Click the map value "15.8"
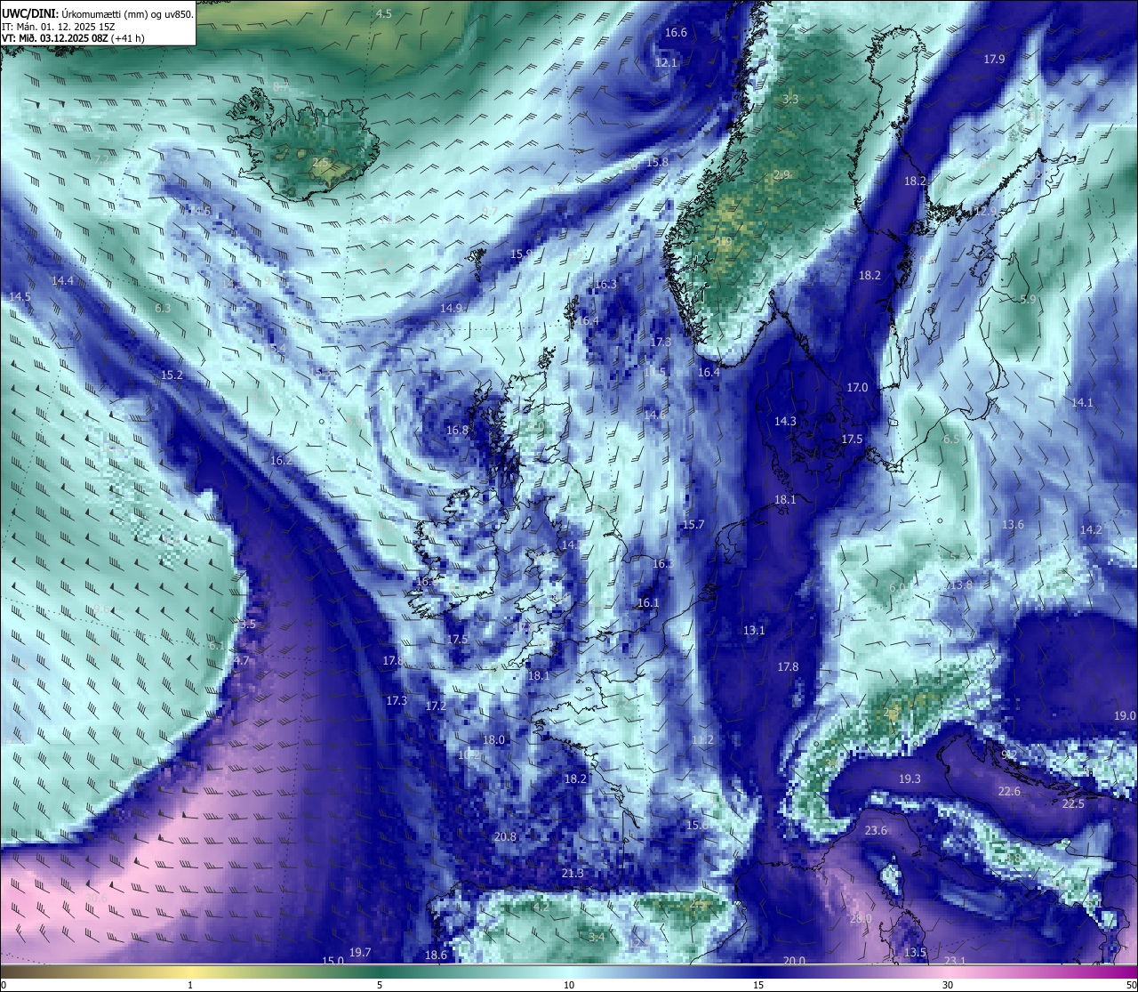 click(657, 163)
